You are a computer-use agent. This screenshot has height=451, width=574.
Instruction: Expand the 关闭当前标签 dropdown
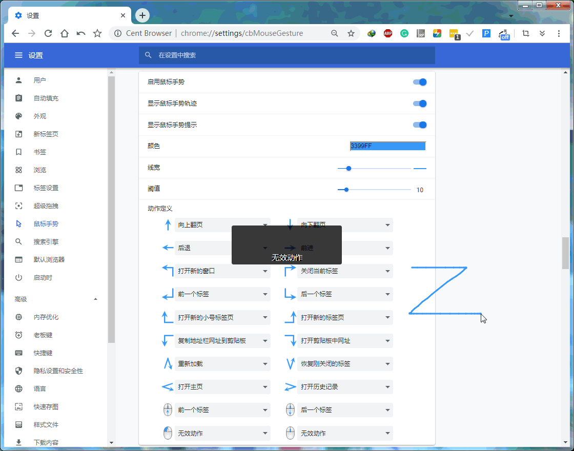[345, 271]
